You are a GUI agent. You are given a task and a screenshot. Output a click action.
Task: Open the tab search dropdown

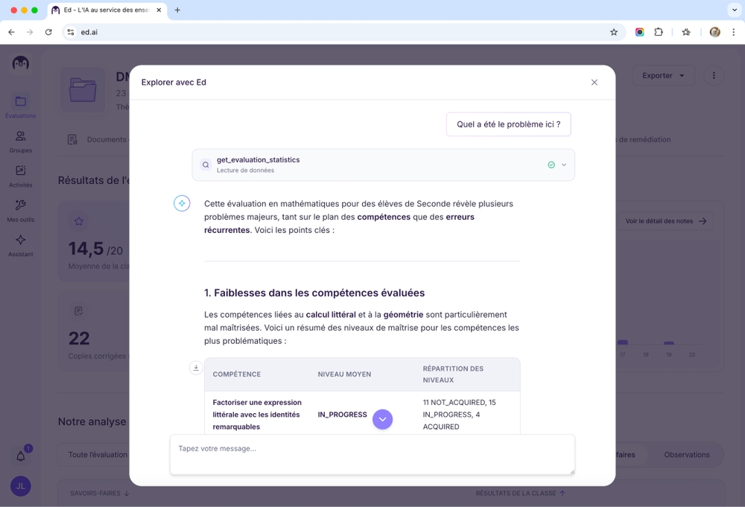click(734, 10)
